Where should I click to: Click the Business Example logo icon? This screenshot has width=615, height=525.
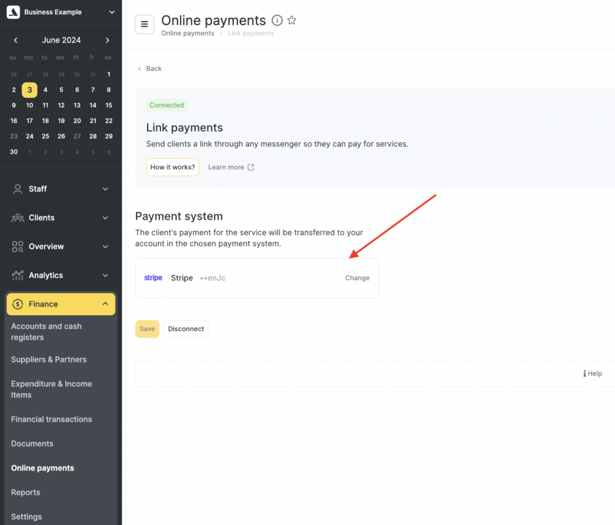(14, 12)
